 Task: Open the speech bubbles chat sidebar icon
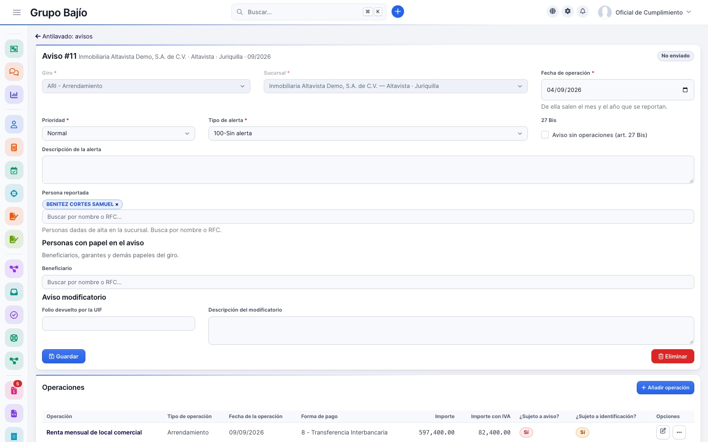point(14,72)
